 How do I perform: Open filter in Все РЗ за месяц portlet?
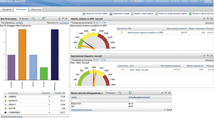(x=24, y=19)
